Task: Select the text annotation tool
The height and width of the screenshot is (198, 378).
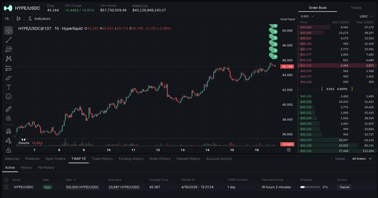Action: tap(9, 87)
